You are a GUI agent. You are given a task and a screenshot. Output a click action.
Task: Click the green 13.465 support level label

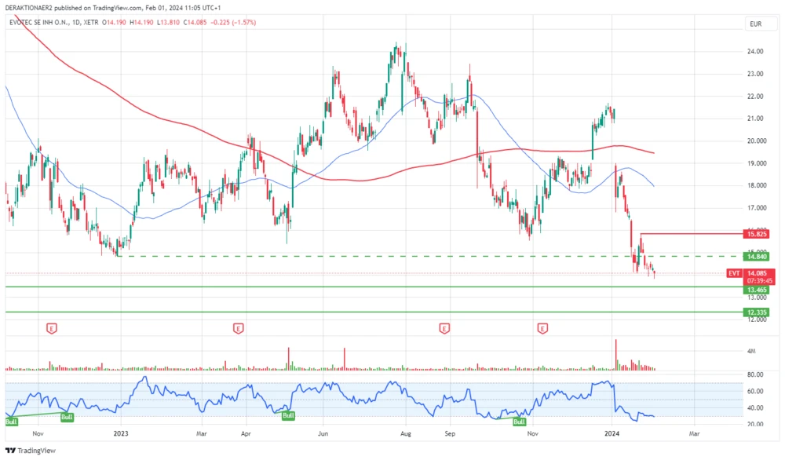pos(757,290)
